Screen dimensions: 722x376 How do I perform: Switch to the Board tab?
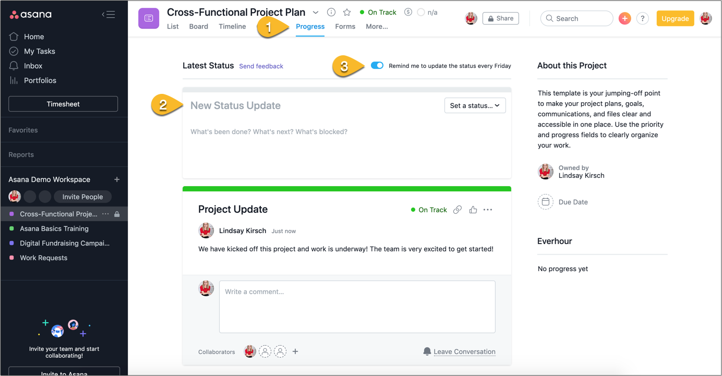coord(199,27)
